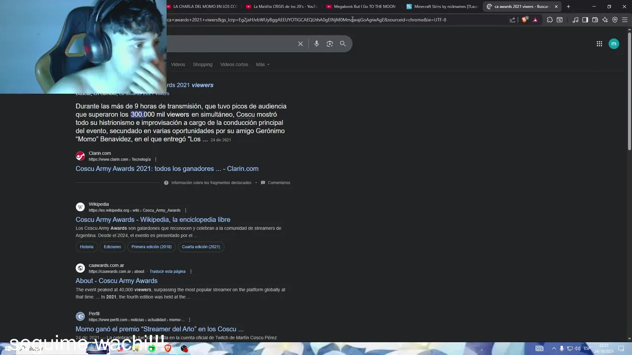Click the Primera edición (2018) chip
632x355 pixels.
pyautogui.click(x=152, y=247)
